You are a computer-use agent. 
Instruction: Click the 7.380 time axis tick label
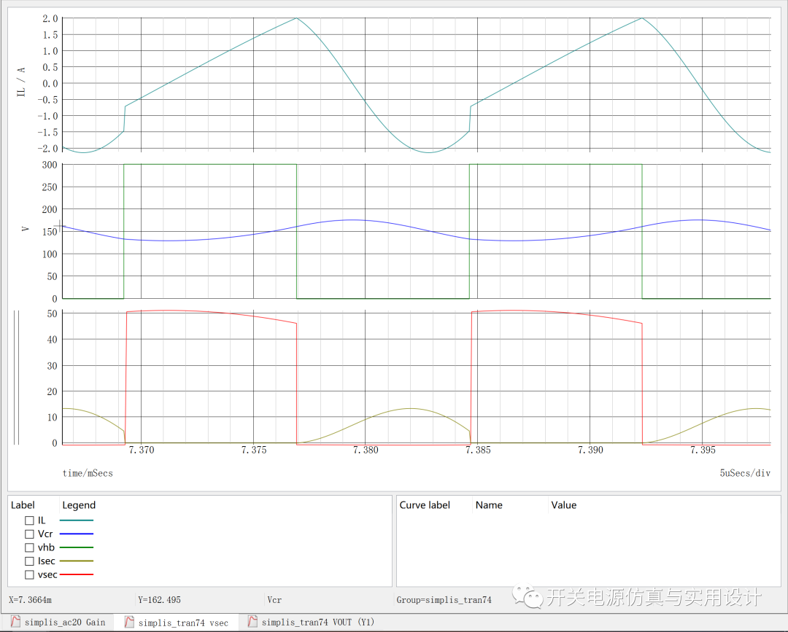tap(366, 450)
